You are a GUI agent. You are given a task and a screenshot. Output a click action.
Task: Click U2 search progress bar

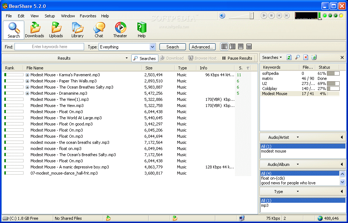pos(333,83)
